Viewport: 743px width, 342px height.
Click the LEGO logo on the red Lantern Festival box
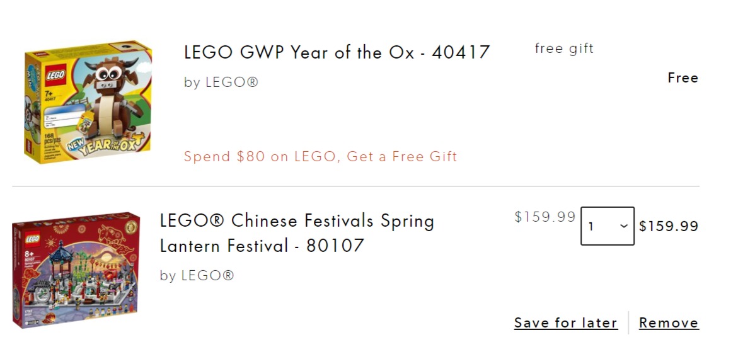32,239
